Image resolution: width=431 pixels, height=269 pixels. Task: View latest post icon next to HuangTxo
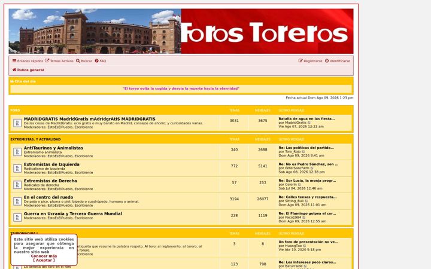(x=305, y=246)
